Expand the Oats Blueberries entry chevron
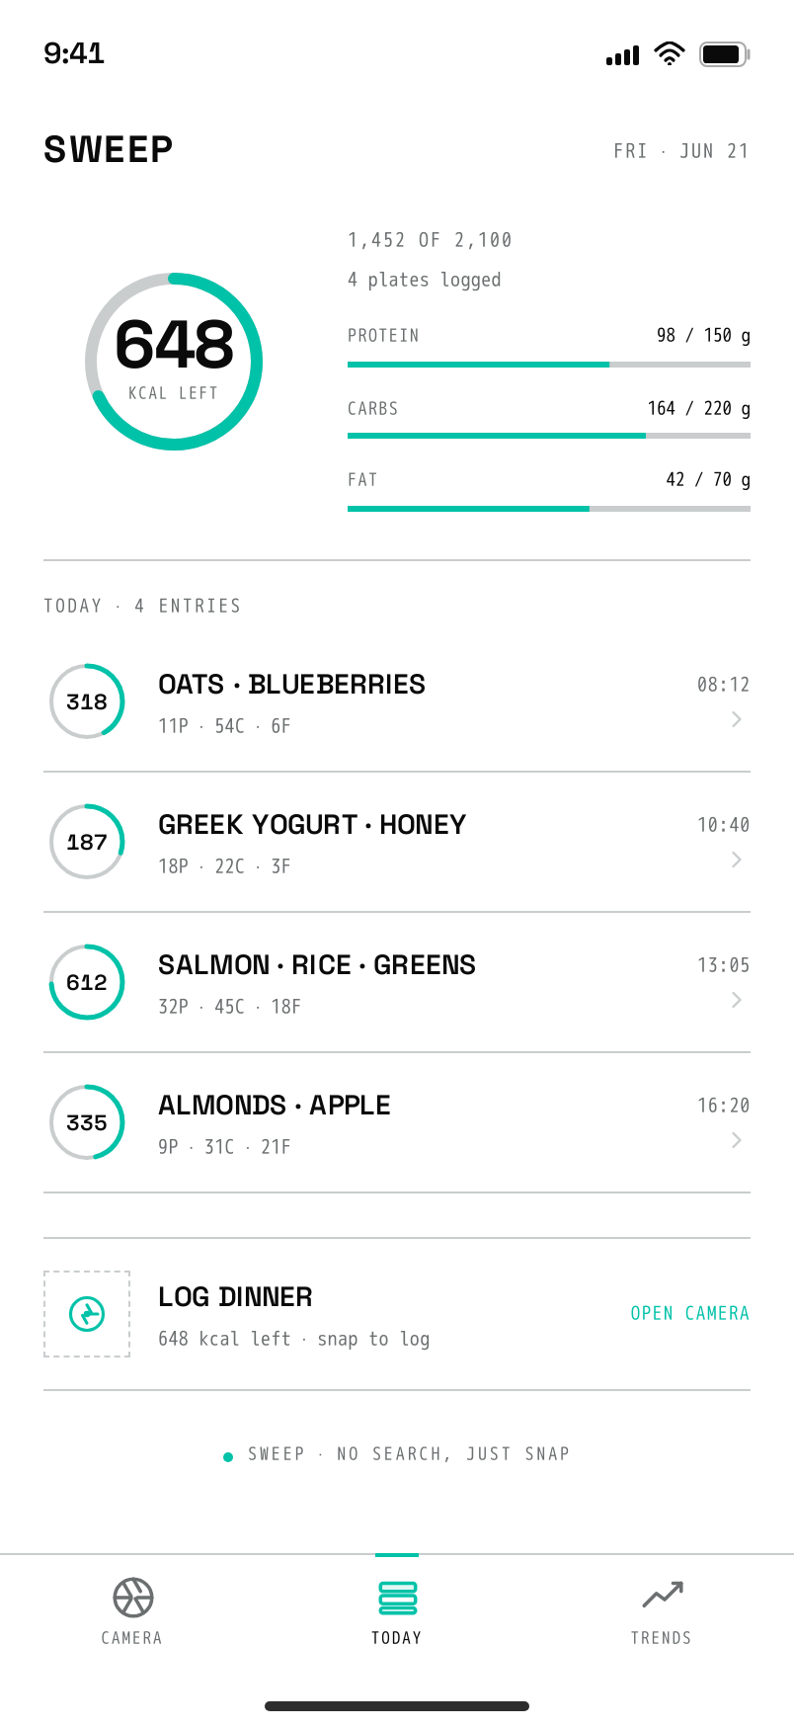The width and height of the screenshot is (794, 1727). pyautogui.click(x=737, y=719)
